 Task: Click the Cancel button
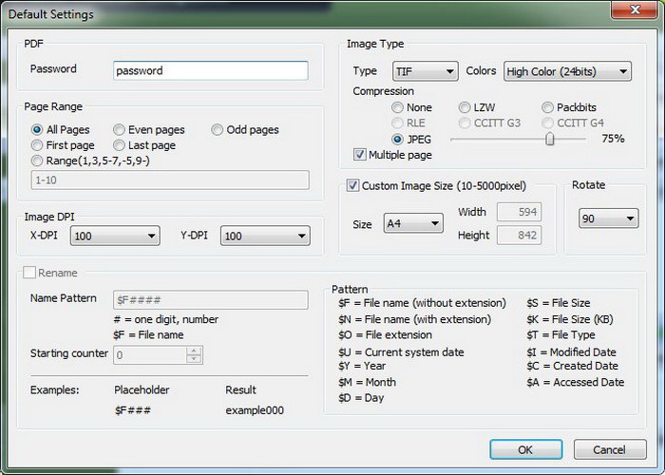click(610, 449)
